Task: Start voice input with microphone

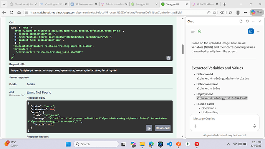Action: 255,126
